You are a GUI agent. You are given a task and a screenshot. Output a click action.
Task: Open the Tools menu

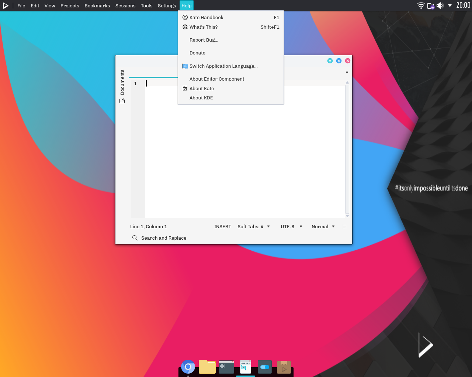(x=146, y=6)
